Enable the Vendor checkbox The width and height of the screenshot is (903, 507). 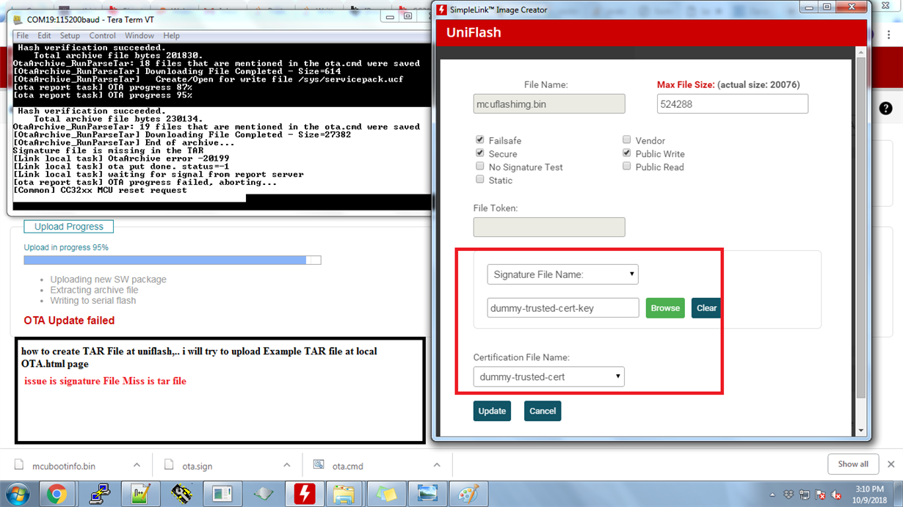[x=626, y=139]
